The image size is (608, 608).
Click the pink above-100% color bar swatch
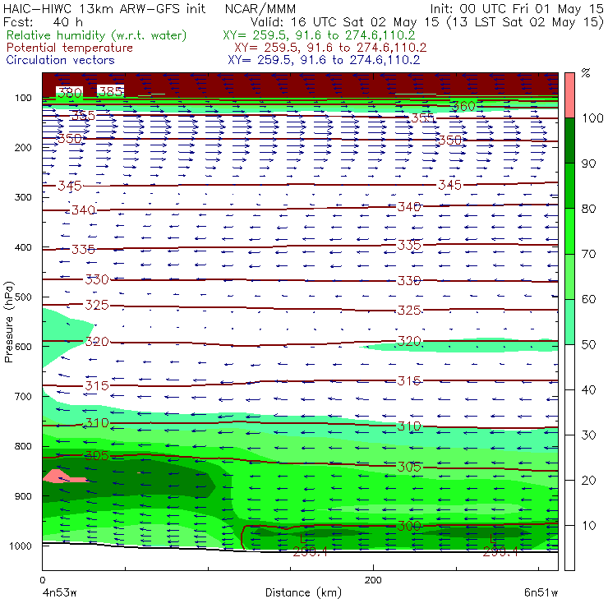569,95
